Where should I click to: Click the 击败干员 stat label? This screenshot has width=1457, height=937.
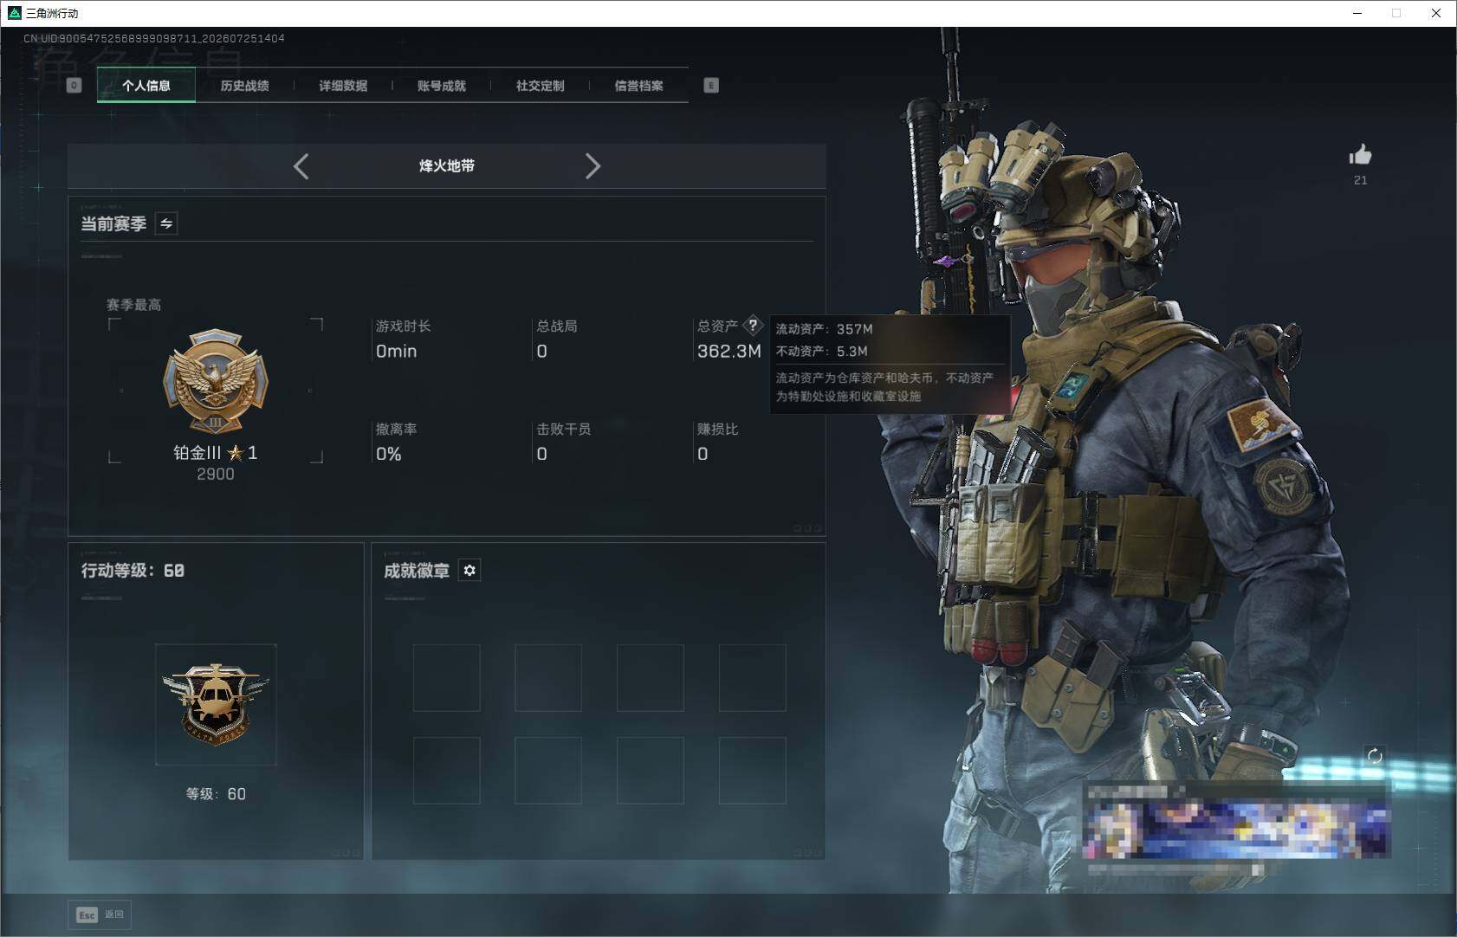click(x=564, y=429)
